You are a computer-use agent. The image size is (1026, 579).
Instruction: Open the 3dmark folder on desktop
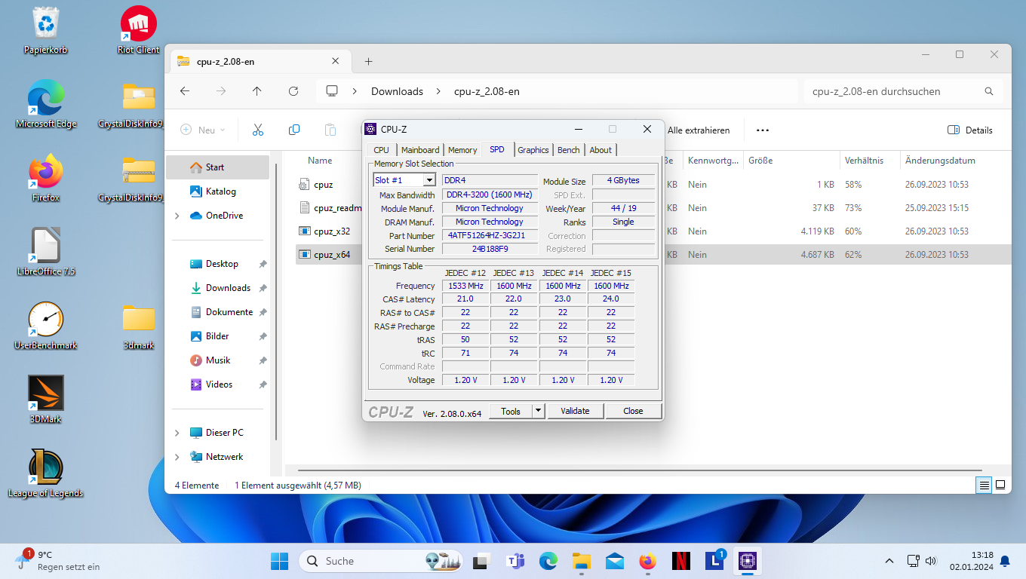click(x=139, y=326)
